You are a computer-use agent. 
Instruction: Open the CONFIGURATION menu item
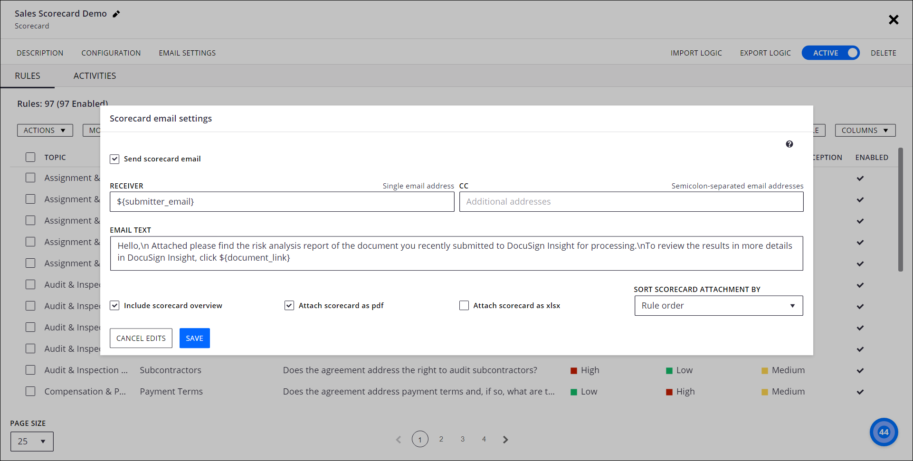[x=111, y=53]
